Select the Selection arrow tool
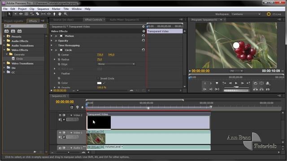Screen dimensions: 287x161 point(9,14)
